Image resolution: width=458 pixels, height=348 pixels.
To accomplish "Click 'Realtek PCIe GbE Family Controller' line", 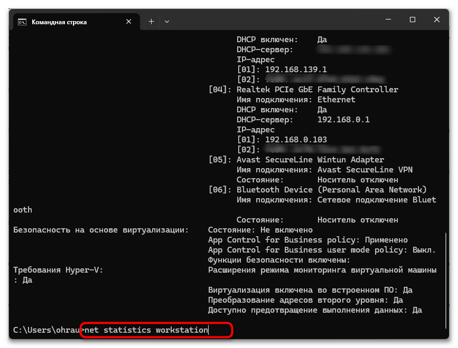I will click(317, 90).
